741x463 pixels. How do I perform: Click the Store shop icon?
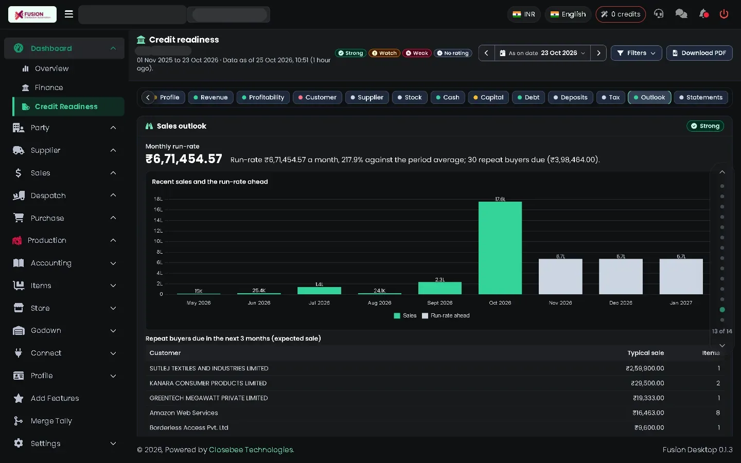pos(19,308)
